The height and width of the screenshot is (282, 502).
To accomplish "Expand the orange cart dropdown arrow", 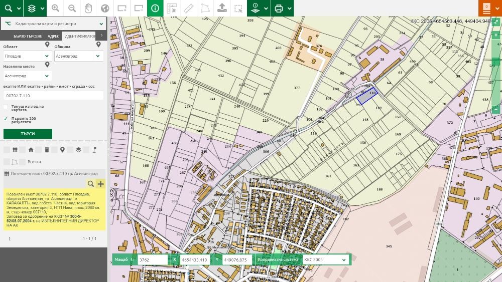I will pos(497,9).
